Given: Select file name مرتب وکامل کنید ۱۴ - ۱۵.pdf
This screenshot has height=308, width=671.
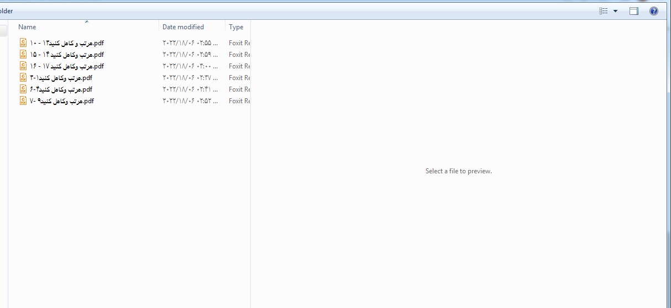Looking at the screenshot, I should pyautogui.click(x=66, y=54).
